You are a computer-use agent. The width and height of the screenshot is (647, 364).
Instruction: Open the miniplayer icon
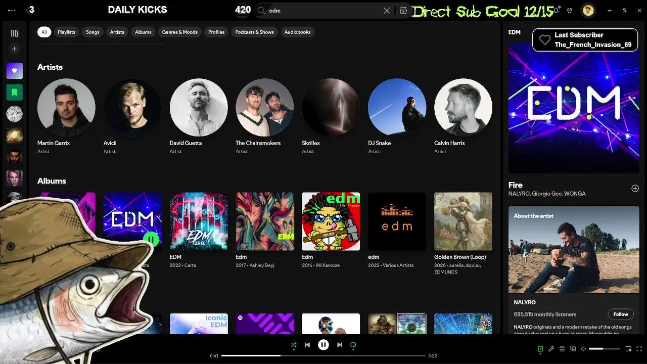click(x=628, y=349)
